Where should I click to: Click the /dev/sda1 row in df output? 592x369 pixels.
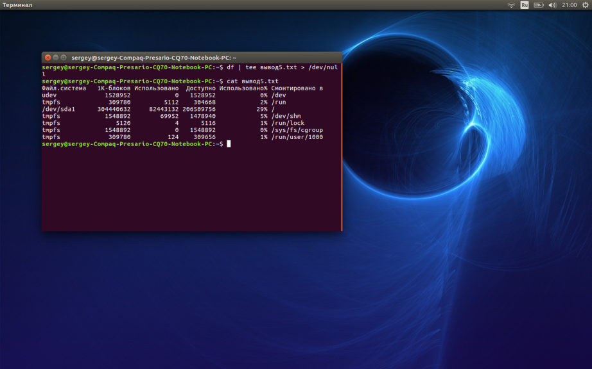point(58,109)
